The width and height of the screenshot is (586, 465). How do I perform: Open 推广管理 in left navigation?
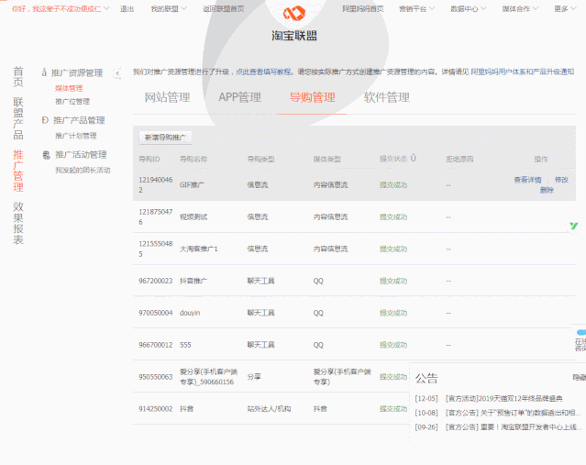click(18, 171)
